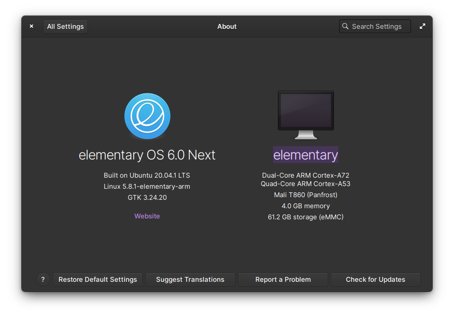The image size is (454, 319).
Task: Click the 61.2 GB storage (eMMC) label
Action: (305, 217)
